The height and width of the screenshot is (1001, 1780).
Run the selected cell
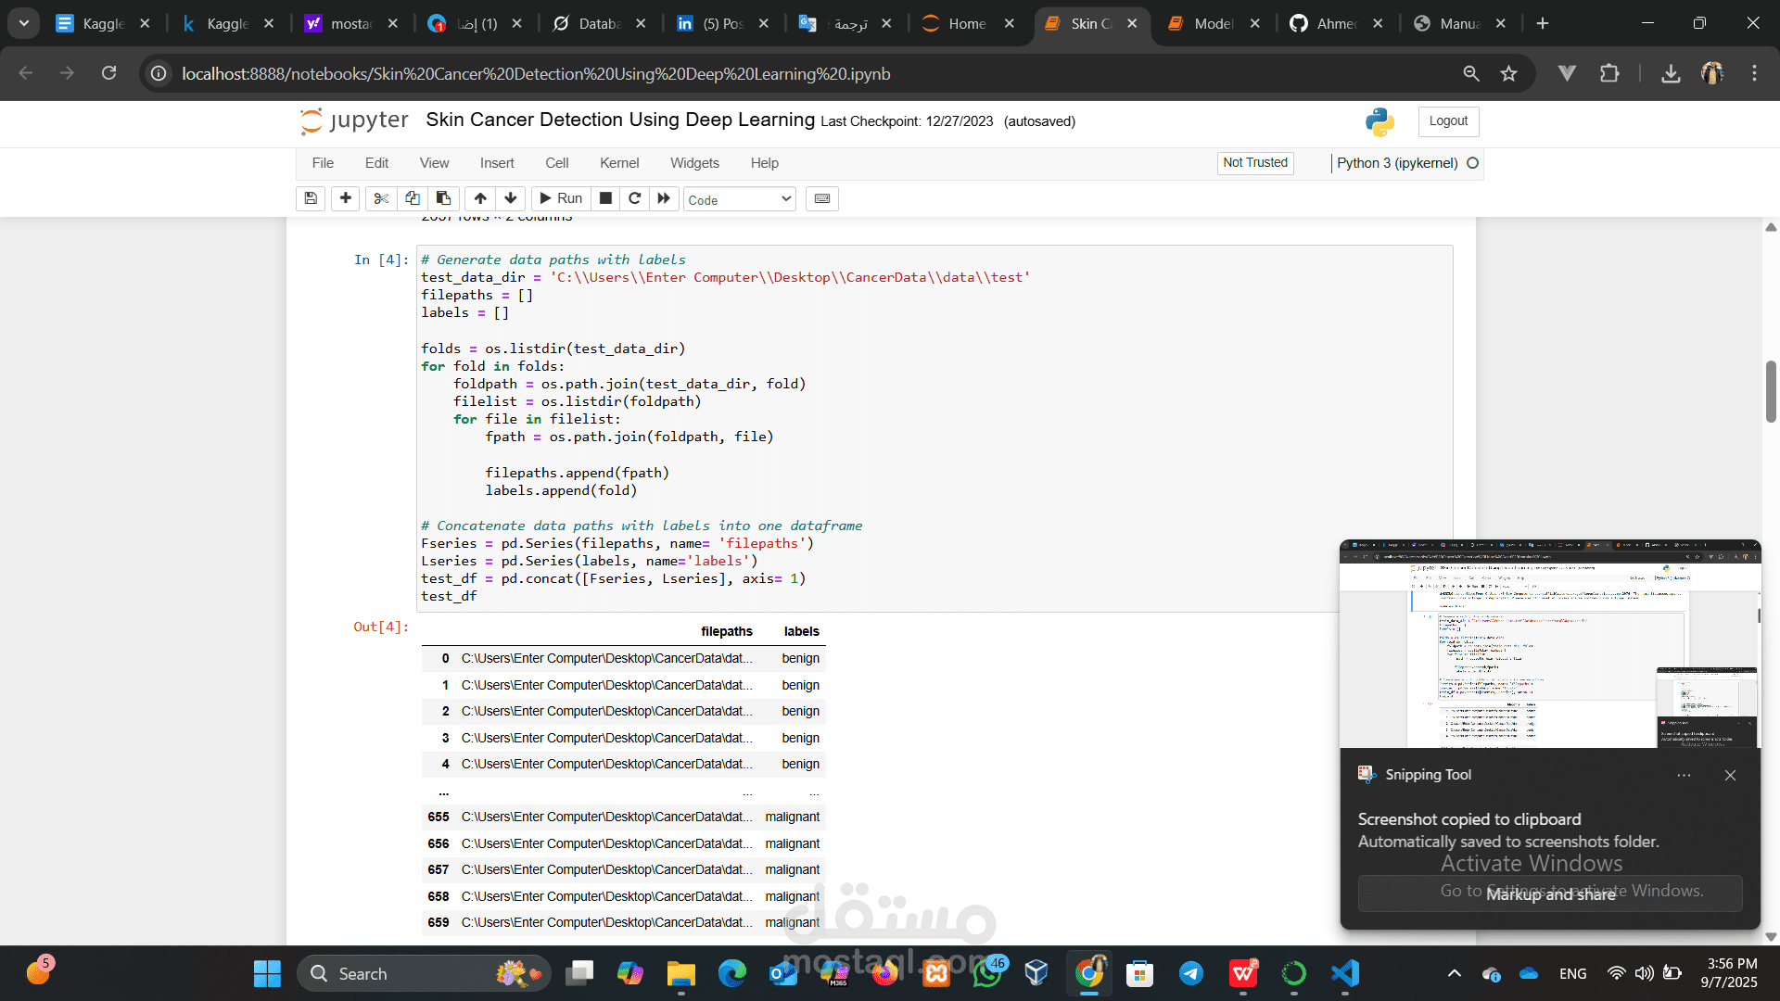pyautogui.click(x=561, y=198)
